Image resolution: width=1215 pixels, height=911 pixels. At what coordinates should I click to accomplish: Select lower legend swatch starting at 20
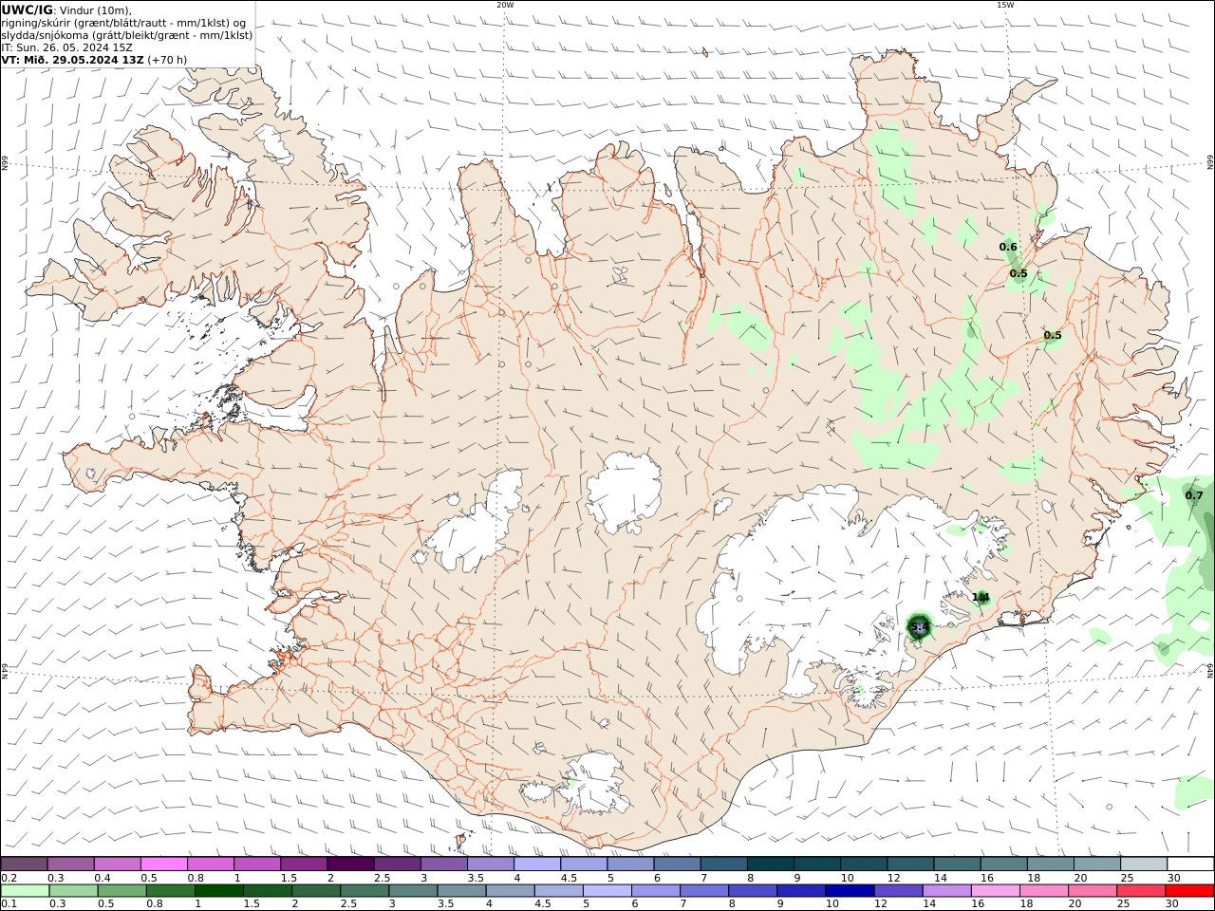click(1092, 891)
